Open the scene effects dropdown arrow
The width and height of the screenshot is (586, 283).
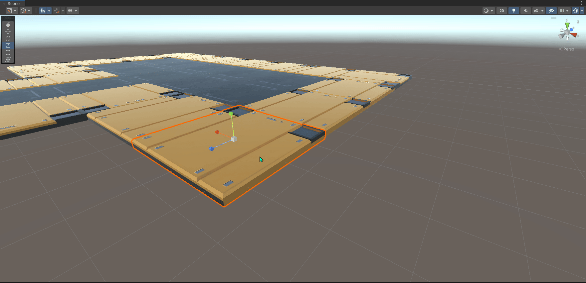tap(542, 11)
